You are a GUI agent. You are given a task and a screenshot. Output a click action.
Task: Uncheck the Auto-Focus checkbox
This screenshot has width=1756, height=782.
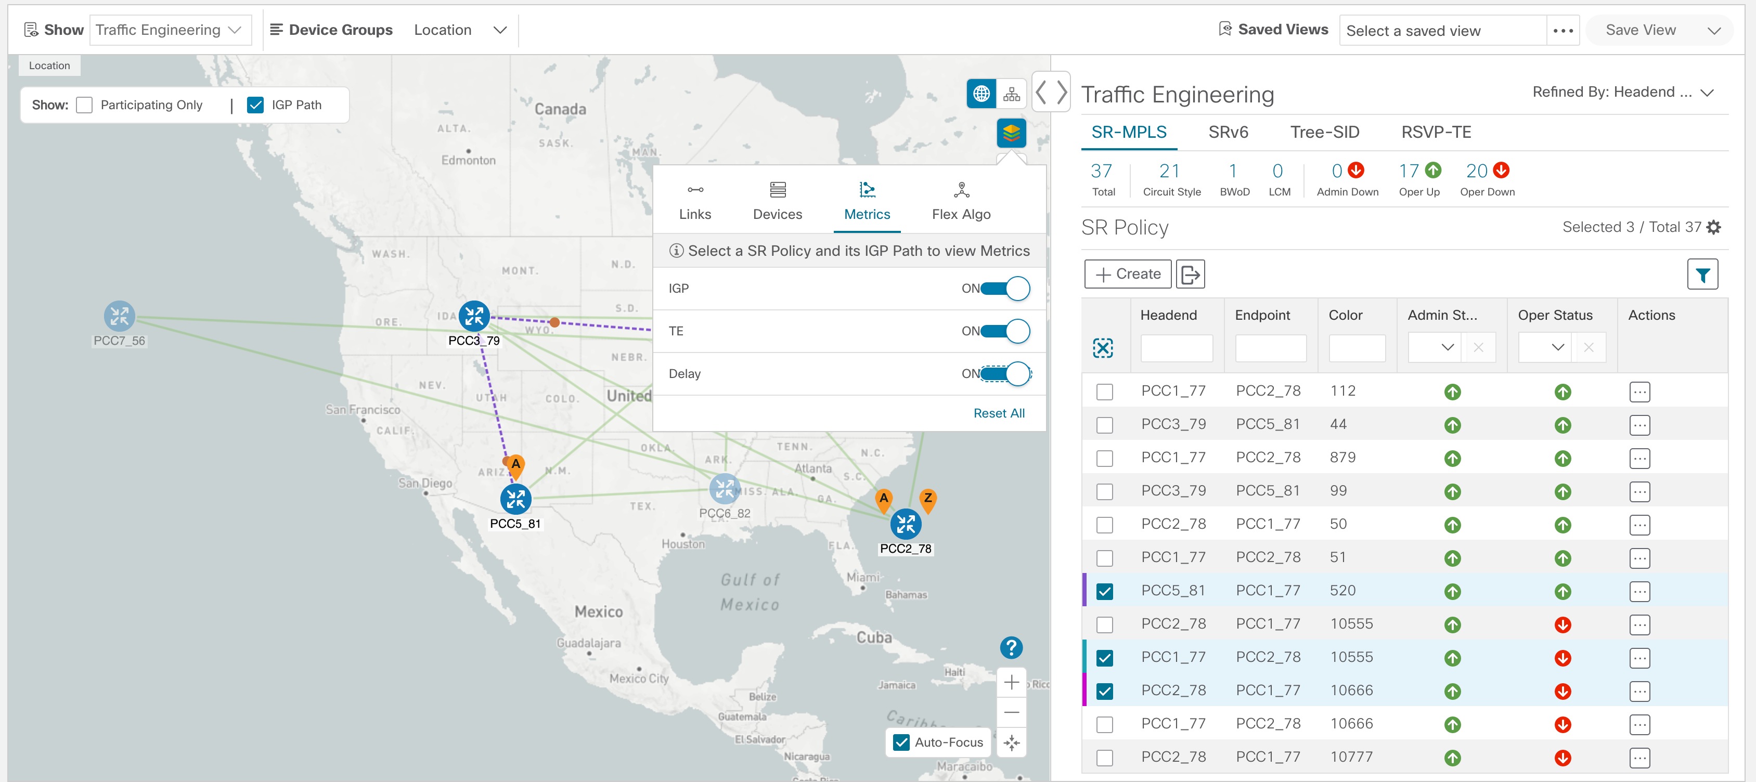coord(901,742)
